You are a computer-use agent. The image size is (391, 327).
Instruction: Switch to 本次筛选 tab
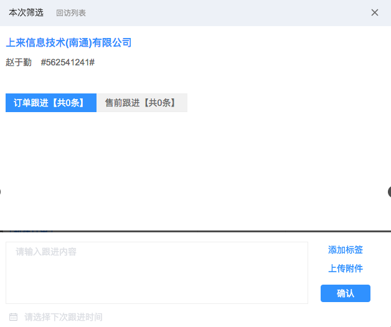pyautogui.click(x=26, y=12)
